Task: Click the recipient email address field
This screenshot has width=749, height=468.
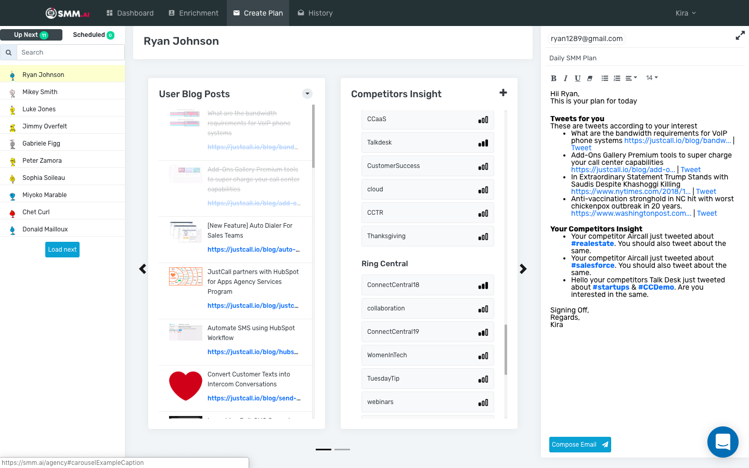Action: coord(587,38)
